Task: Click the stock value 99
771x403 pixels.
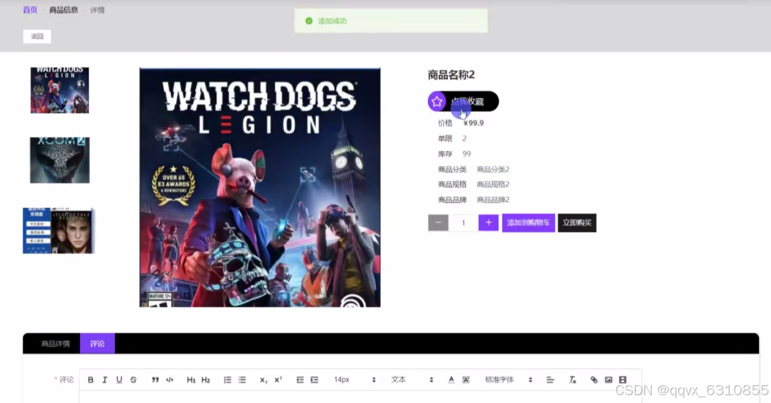Action: (466, 154)
